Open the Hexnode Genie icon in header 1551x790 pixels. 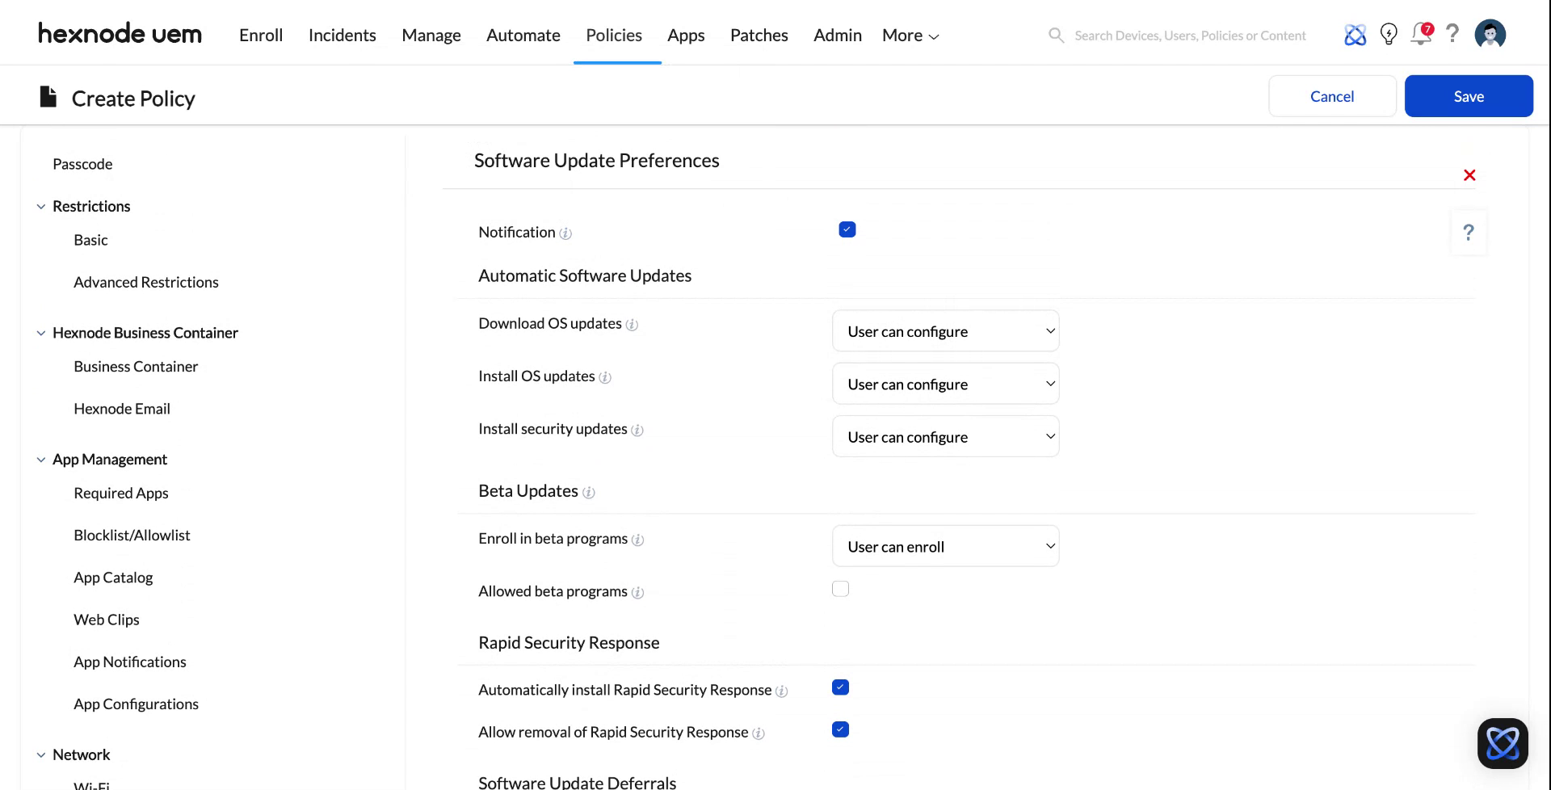[x=1355, y=35]
